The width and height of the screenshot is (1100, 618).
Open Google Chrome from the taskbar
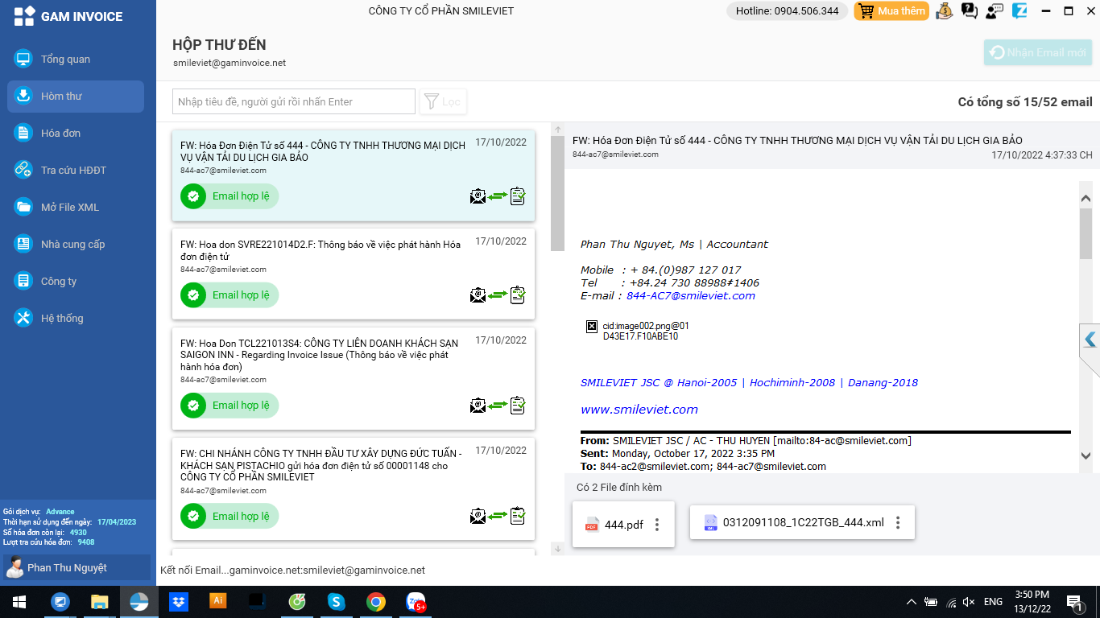click(375, 602)
